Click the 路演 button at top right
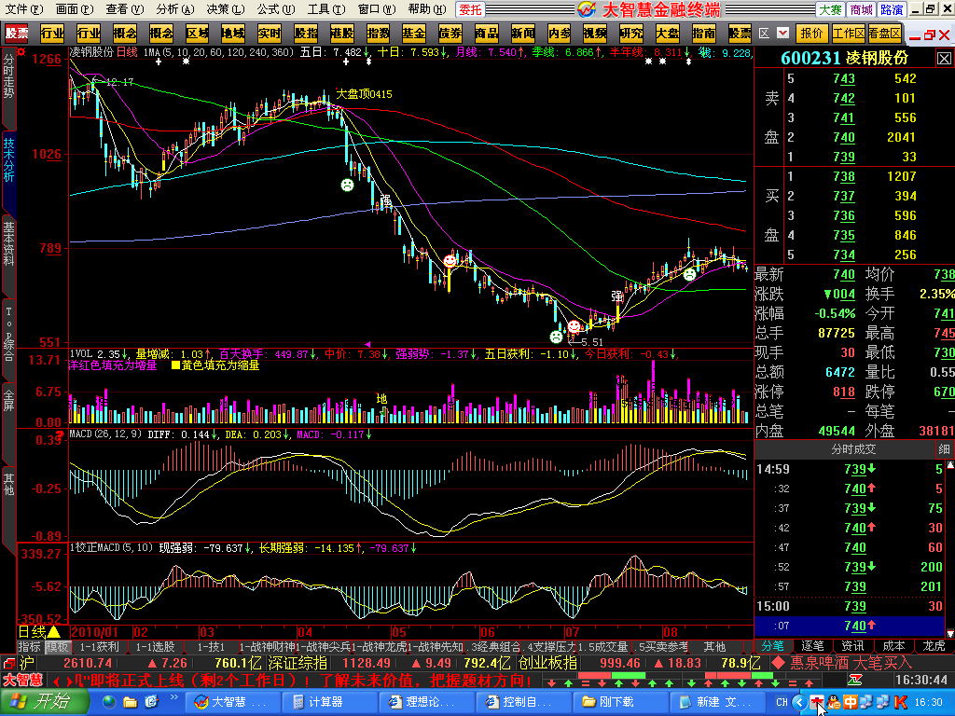This screenshot has height=716, width=955. [892, 9]
